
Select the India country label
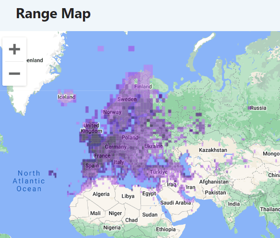pos(234,204)
